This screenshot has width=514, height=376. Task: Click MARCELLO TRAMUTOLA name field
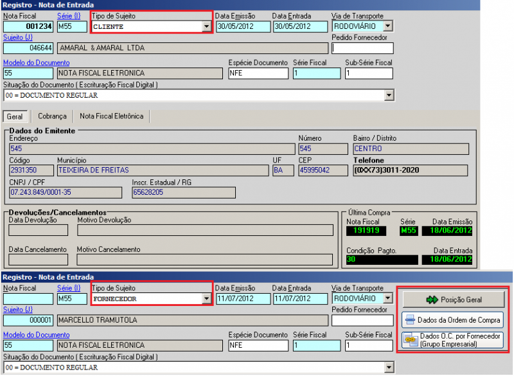click(x=193, y=320)
